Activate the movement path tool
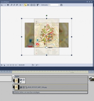Viewport: 94px width, 101px height. click(x=25, y=5)
